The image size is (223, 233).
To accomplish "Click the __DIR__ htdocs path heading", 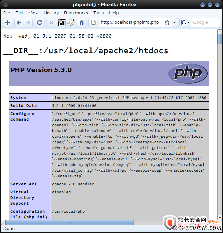I will (86, 51).
